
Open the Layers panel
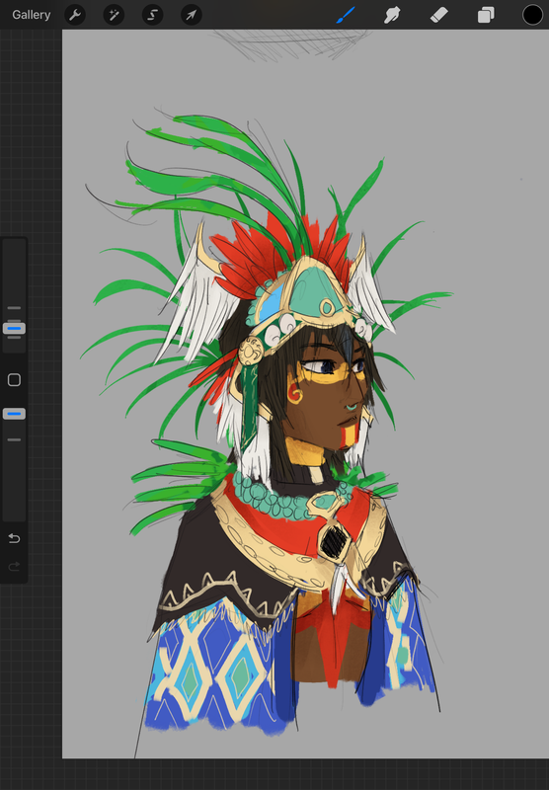pyautogui.click(x=486, y=15)
